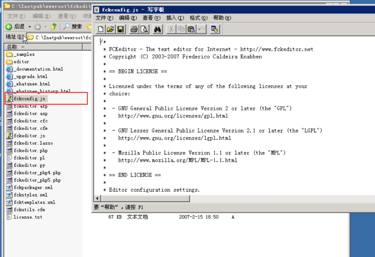Click the Paste clipboard icon
The height and width of the screenshot is (257, 375).
[191, 29]
